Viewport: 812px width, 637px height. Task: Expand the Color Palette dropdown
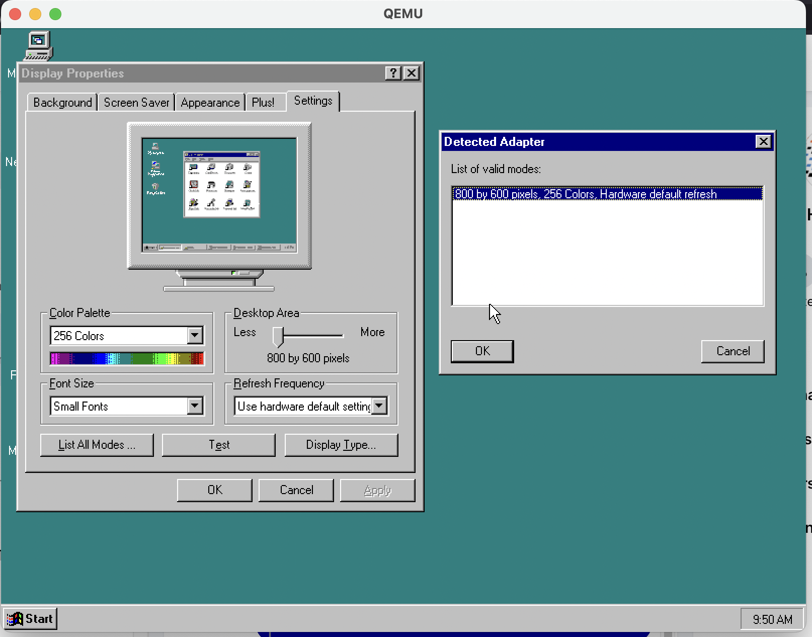(195, 336)
